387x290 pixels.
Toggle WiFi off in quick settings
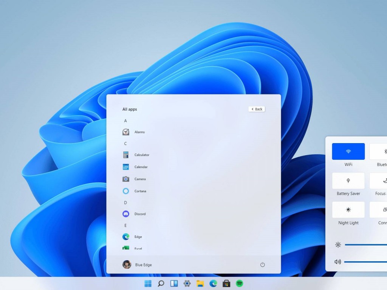[x=348, y=151]
